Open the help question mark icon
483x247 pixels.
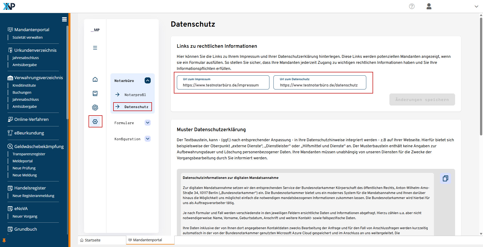412,6
